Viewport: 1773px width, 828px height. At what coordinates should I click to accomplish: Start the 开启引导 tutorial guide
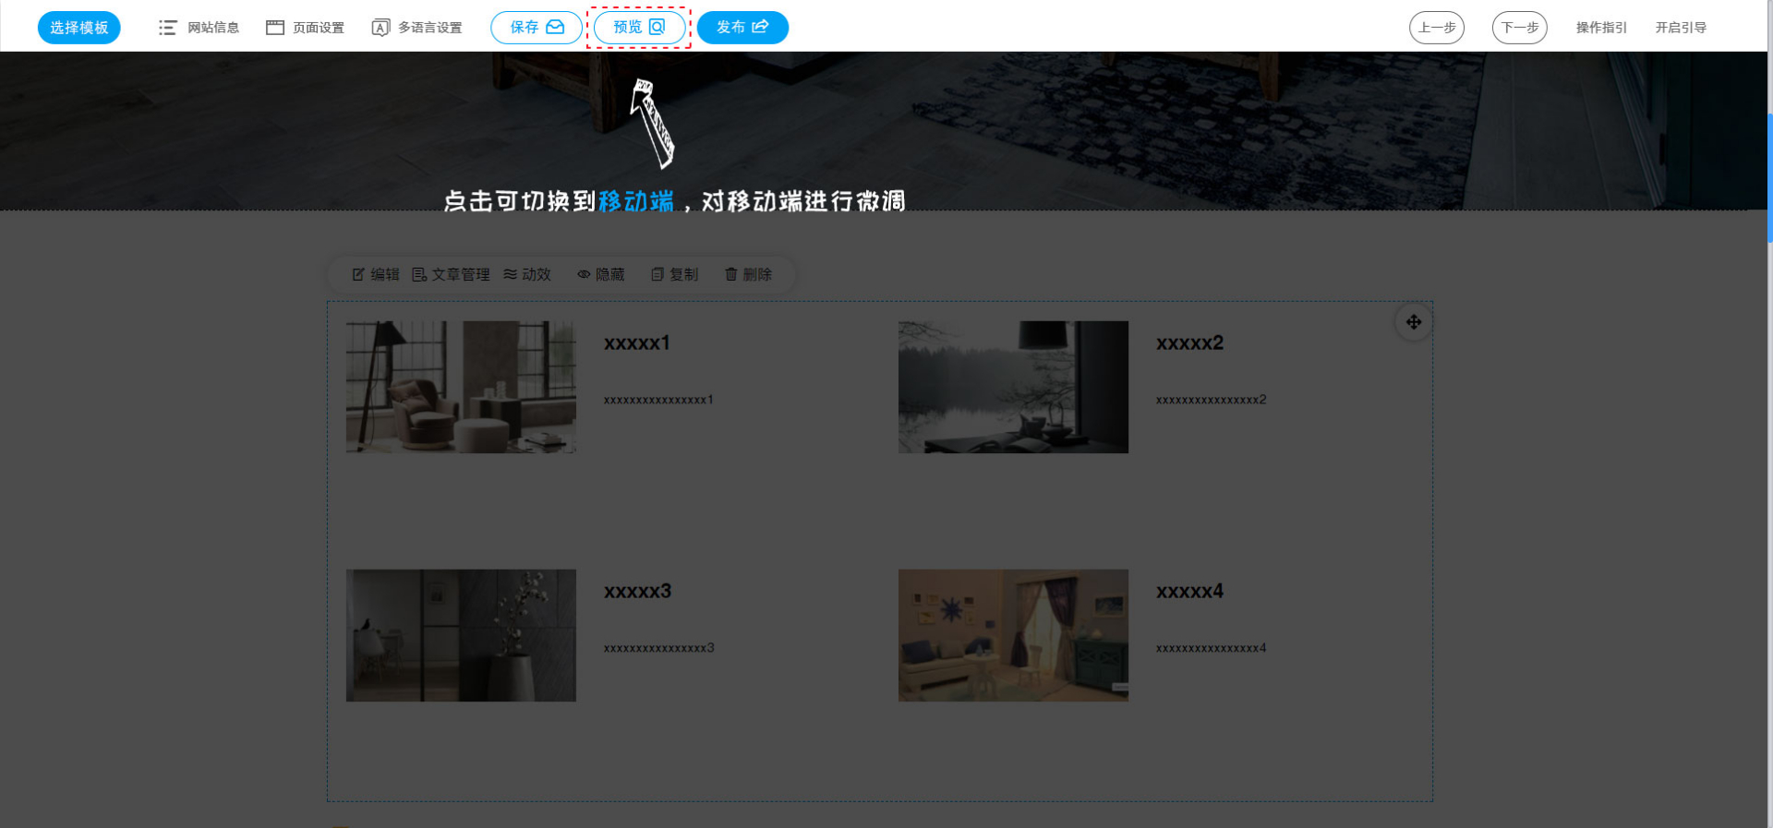coord(1681,28)
